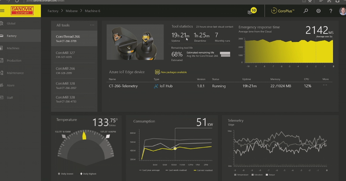346x181 pixels.
Task: Click the temperature gauge yellow needle
Action: tap(84, 135)
